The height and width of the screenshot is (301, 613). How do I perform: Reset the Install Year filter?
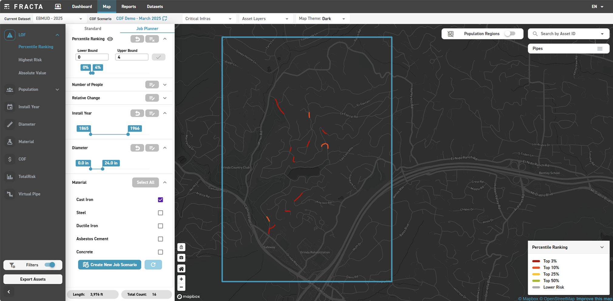click(x=137, y=113)
